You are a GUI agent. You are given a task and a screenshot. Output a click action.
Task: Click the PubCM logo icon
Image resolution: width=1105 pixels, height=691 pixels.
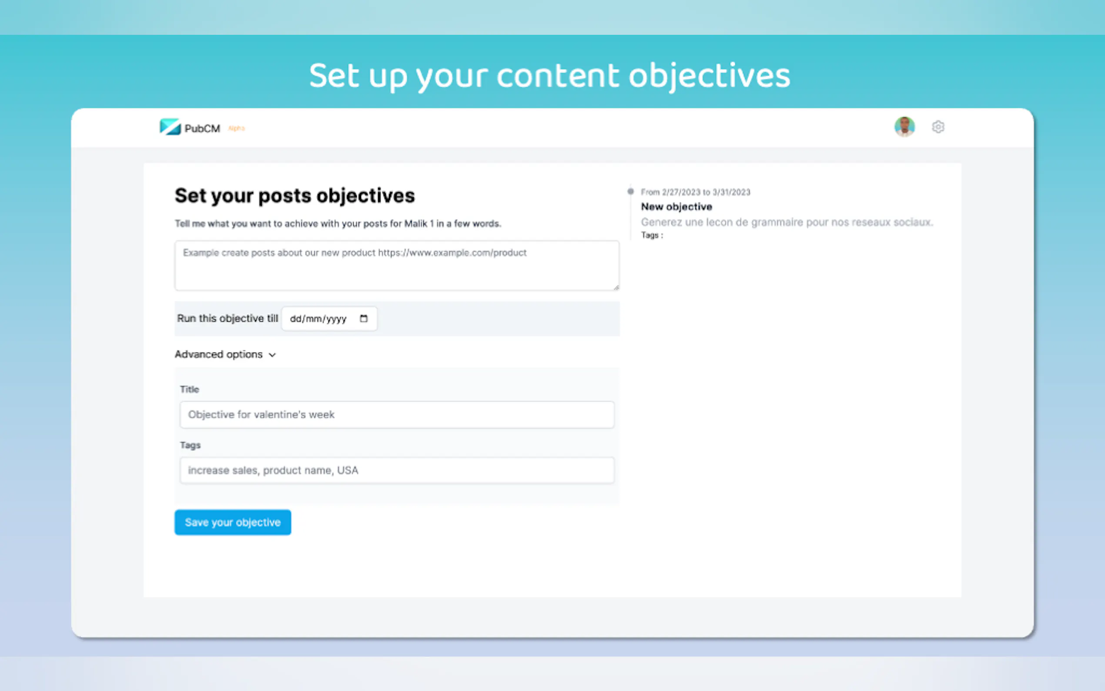pos(170,127)
